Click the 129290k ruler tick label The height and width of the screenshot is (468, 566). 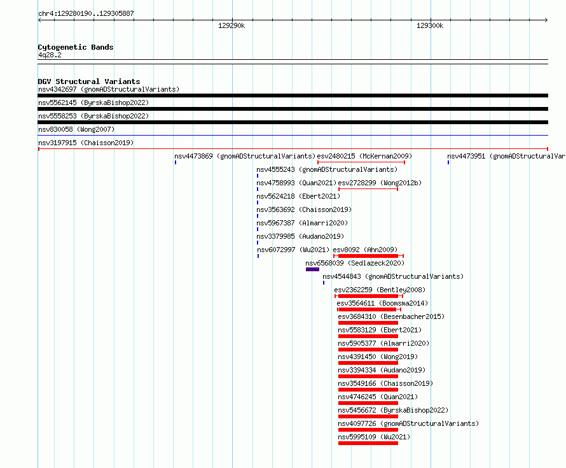[x=231, y=25]
